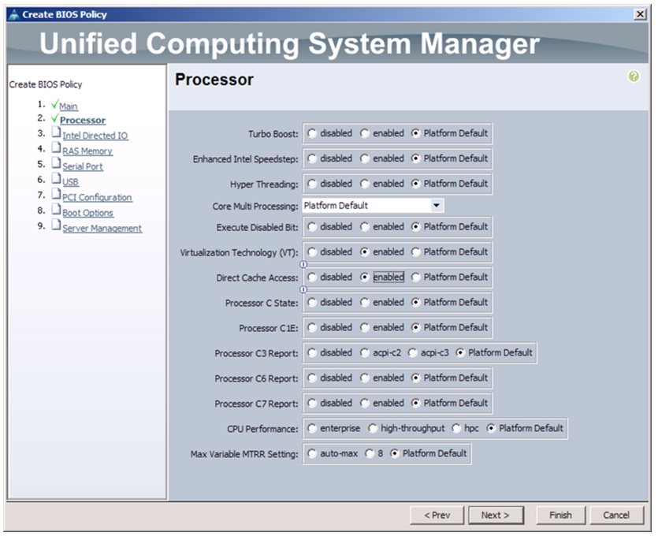This screenshot has width=658, height=555.
Task: Click the page icon beside Boot Options
Action: coord(57,209)
